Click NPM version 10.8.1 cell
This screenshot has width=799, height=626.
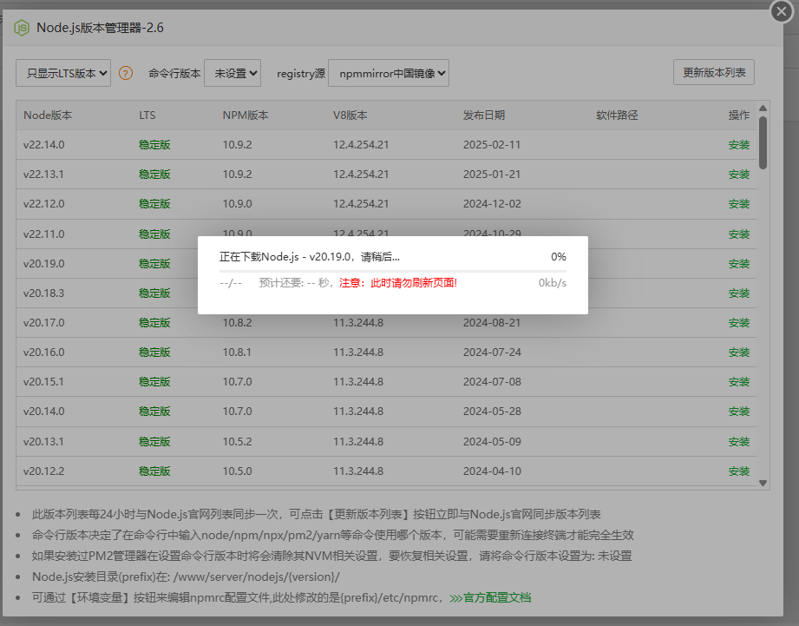coord(238,353)
